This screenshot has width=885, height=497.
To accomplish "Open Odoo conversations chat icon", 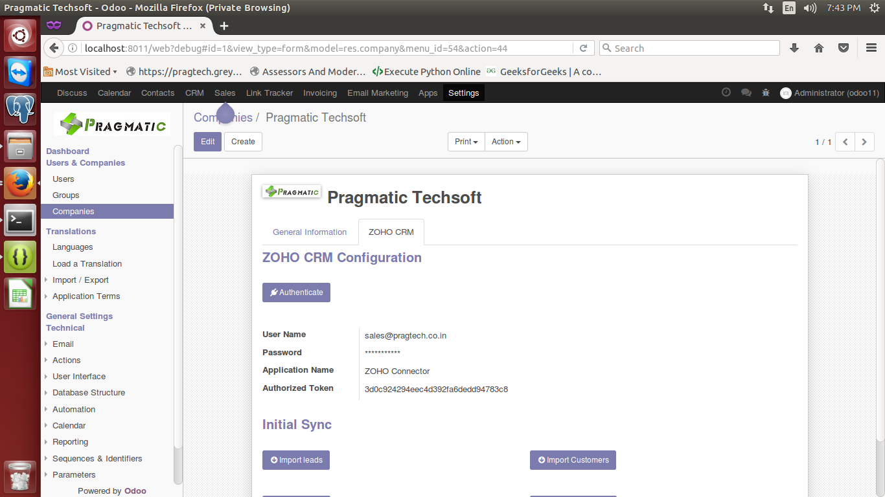I will coord(746,93).
